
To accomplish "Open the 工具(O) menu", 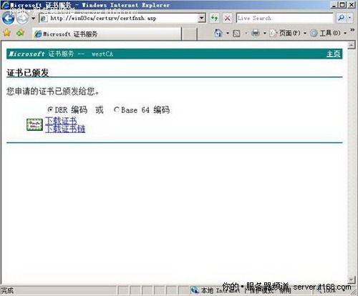I will tap(328, 33).
